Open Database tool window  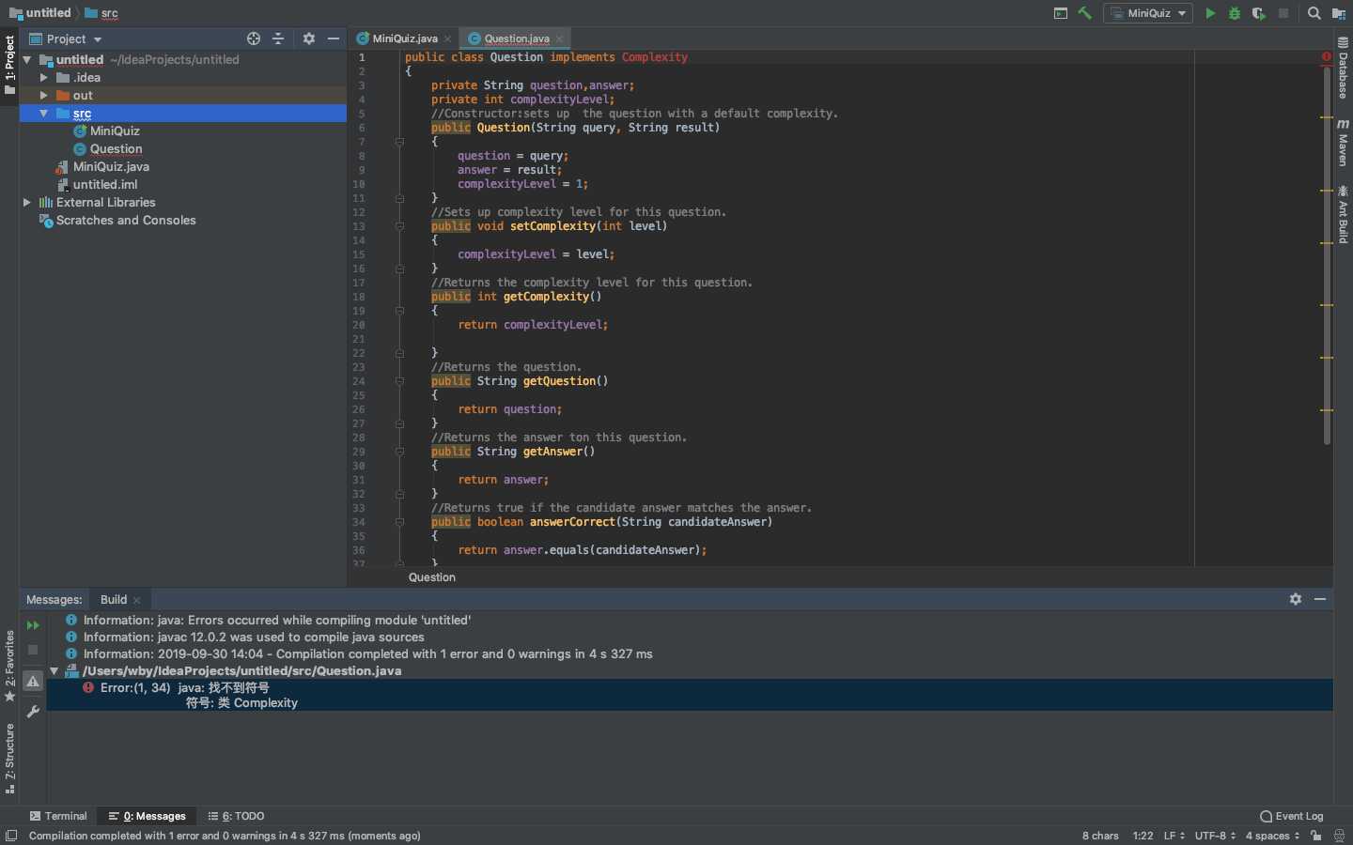pyautogui.click(x=1344, y=69)
